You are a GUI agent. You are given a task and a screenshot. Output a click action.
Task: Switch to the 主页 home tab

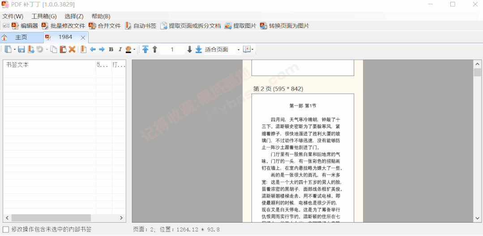pos(21,37)
